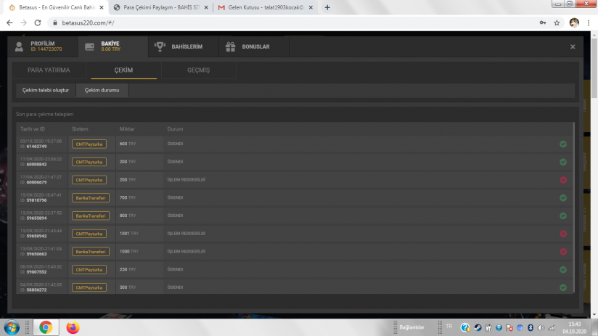
Task: Open the Chrome three-dot menu
Action: click(x=589, y=23)
